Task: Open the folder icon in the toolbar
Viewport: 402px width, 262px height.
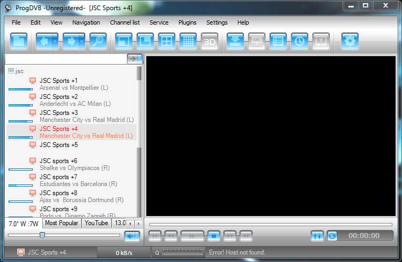Action: tap(19, 41)
